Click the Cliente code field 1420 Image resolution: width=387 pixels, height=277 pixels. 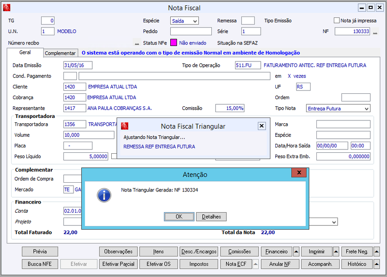point(74,87)
